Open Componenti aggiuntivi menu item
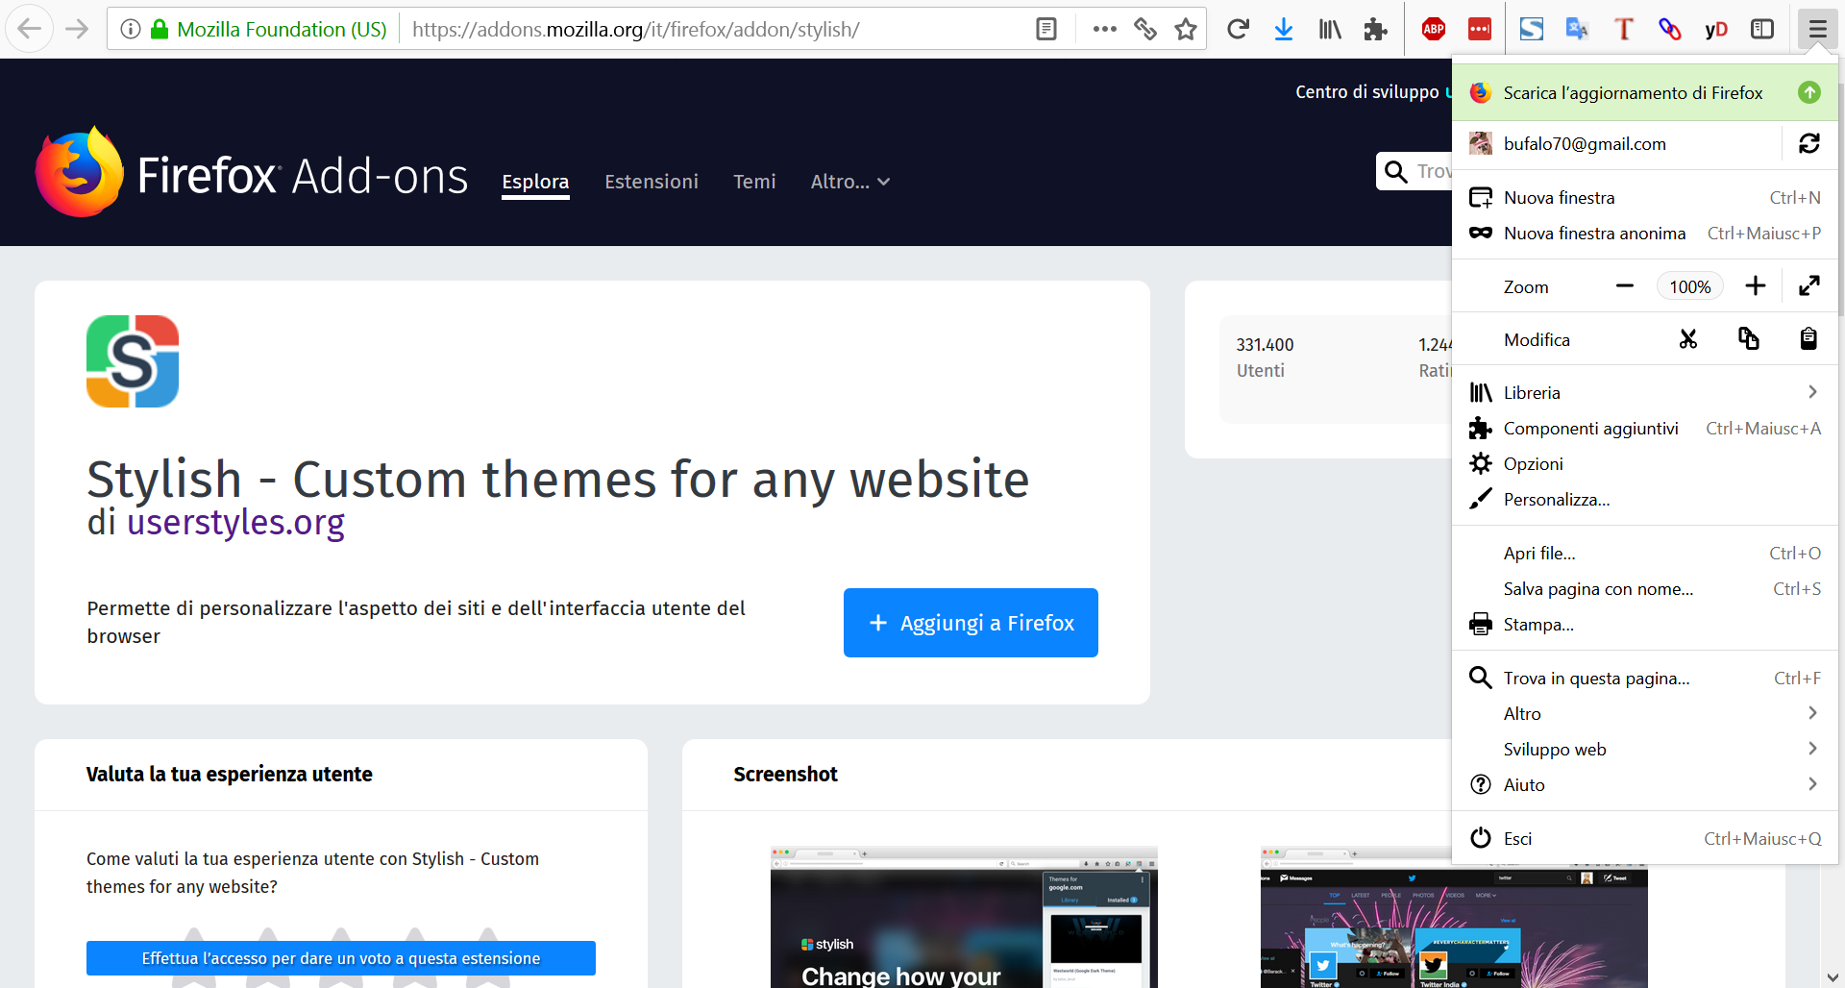 coord(1645,428)
